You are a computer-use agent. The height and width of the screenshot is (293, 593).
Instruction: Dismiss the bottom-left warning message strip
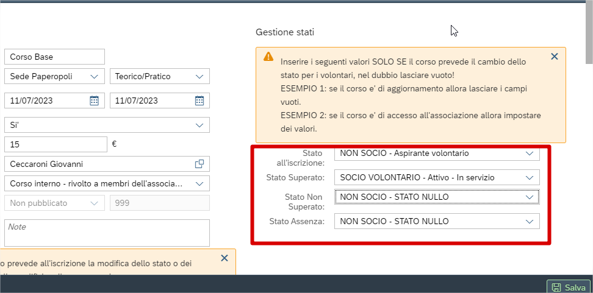point(224,258)
